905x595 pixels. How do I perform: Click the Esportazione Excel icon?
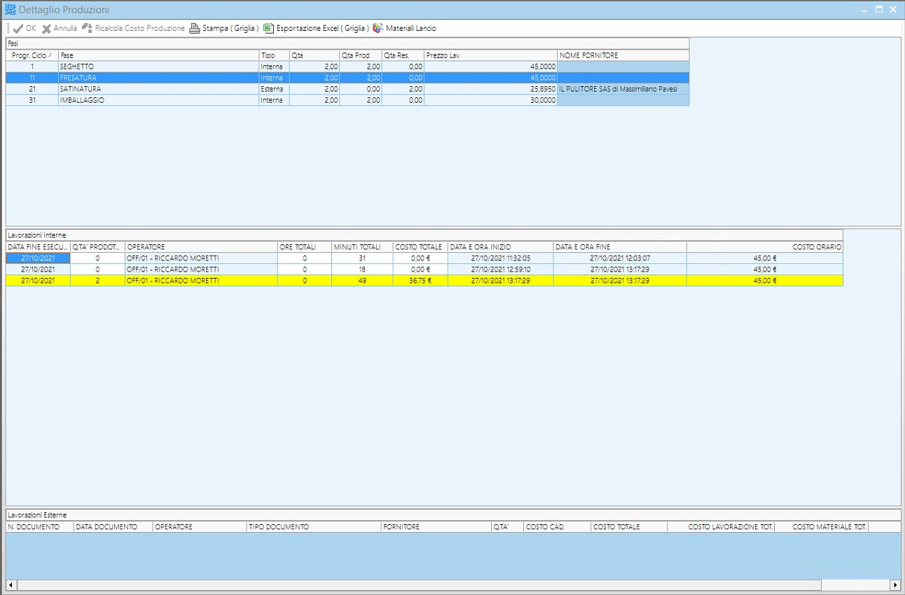(268, 29)
